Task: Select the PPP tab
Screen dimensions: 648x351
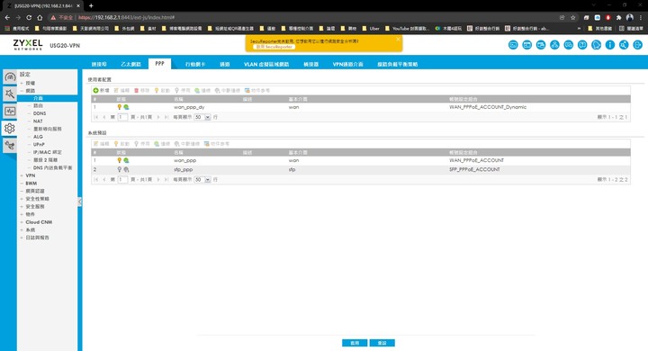Action: 159,64
